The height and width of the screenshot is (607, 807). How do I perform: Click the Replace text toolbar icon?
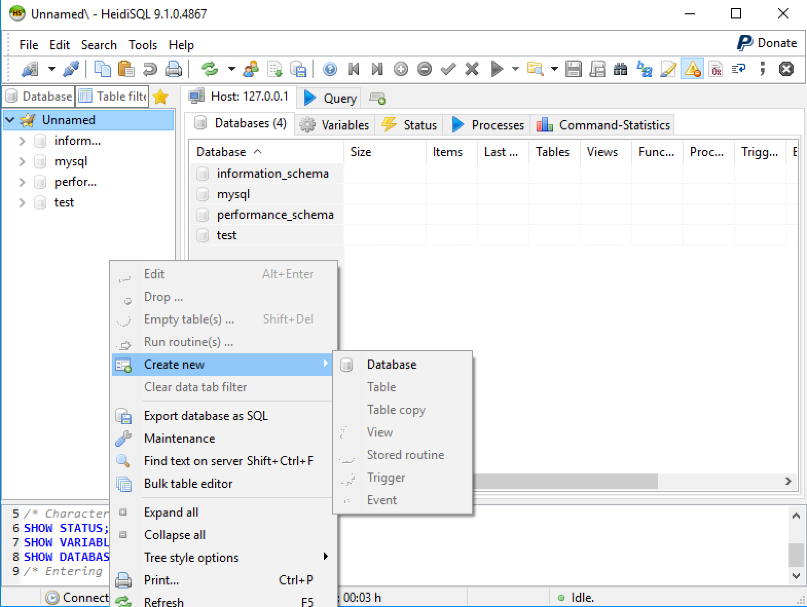pos(644,69)
